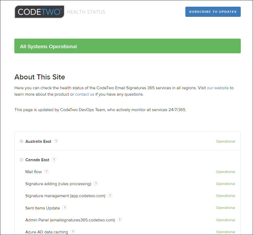Click Operational status for Sent Items Update
The width and height of the screenshot is (253, 235).
tap(225, 208)
